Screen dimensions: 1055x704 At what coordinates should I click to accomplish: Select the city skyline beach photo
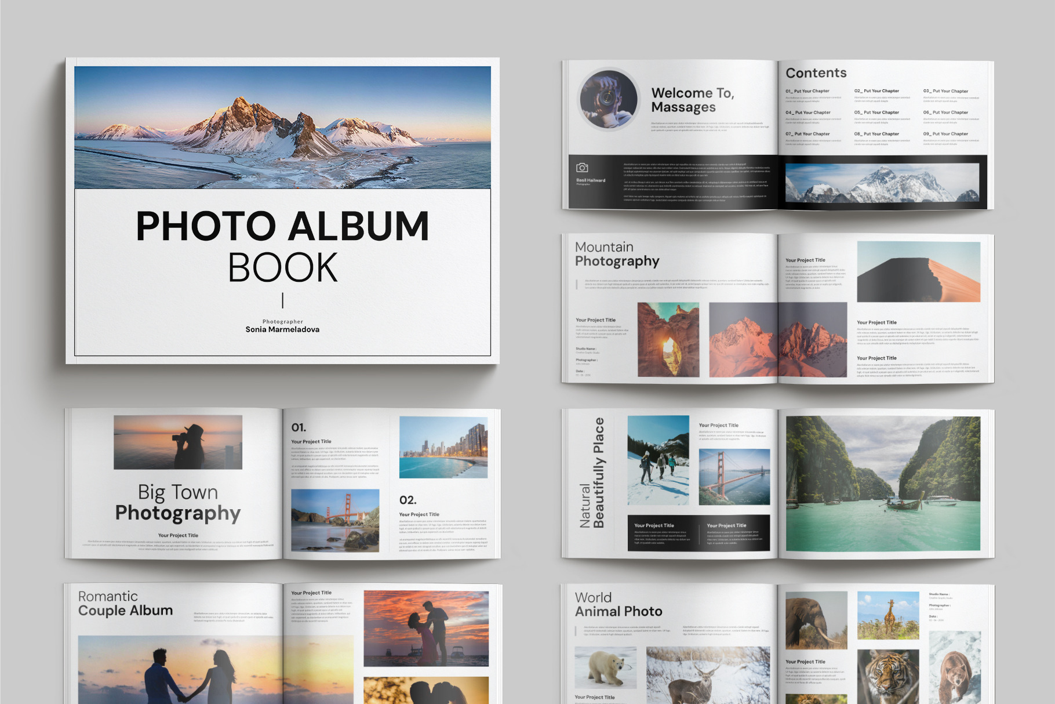[443, 447]
